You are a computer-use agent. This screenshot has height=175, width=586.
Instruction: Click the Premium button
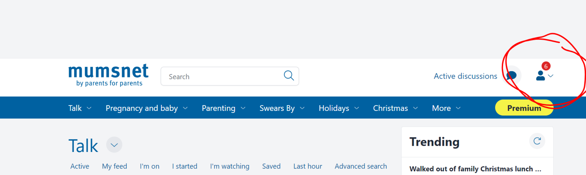pyautogui.click(x=524, y=108)
